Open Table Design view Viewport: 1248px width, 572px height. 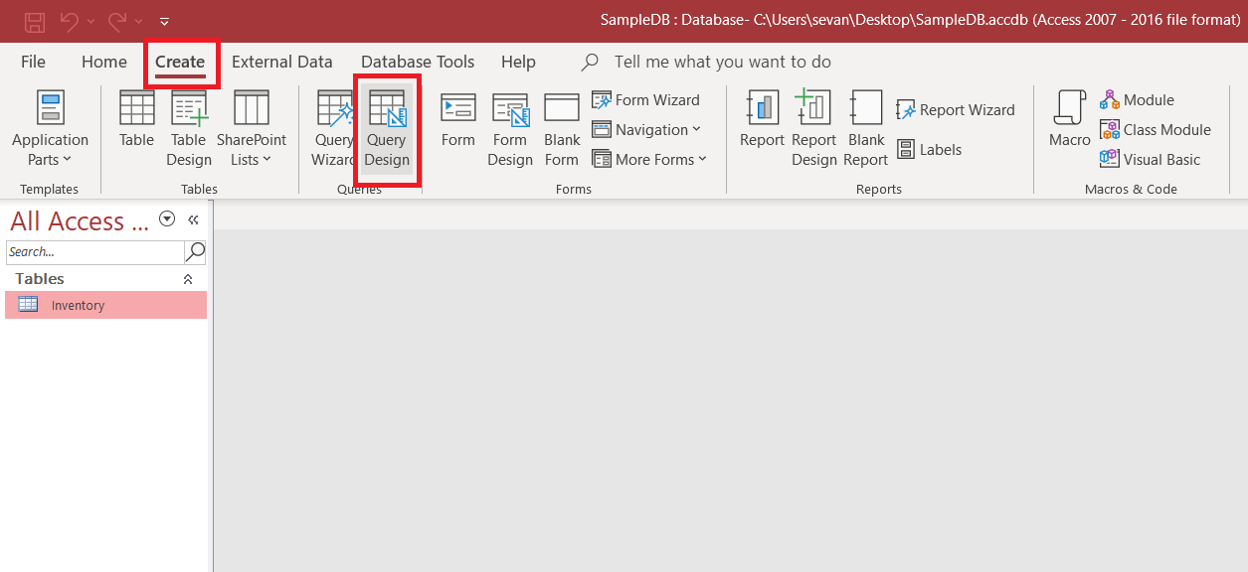click(189, 129)
